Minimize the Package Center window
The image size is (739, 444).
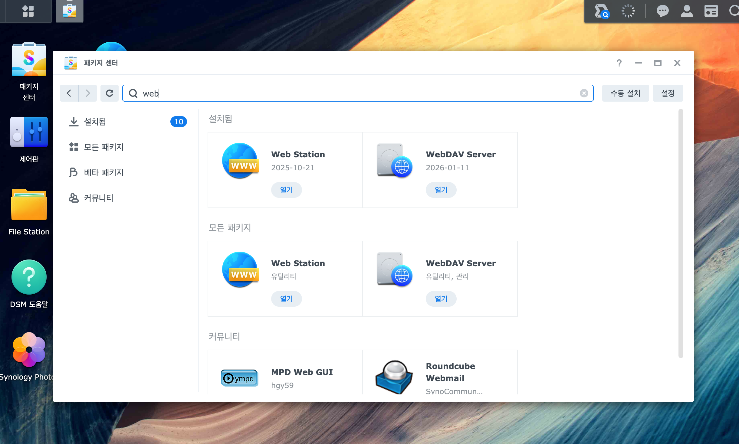coord(639,63)
